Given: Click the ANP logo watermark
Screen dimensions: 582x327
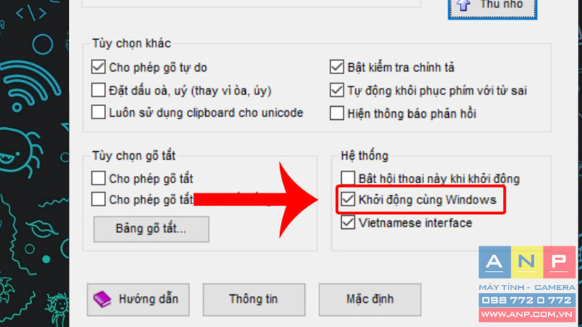Looking at the screenshot, I should point(527,262).
